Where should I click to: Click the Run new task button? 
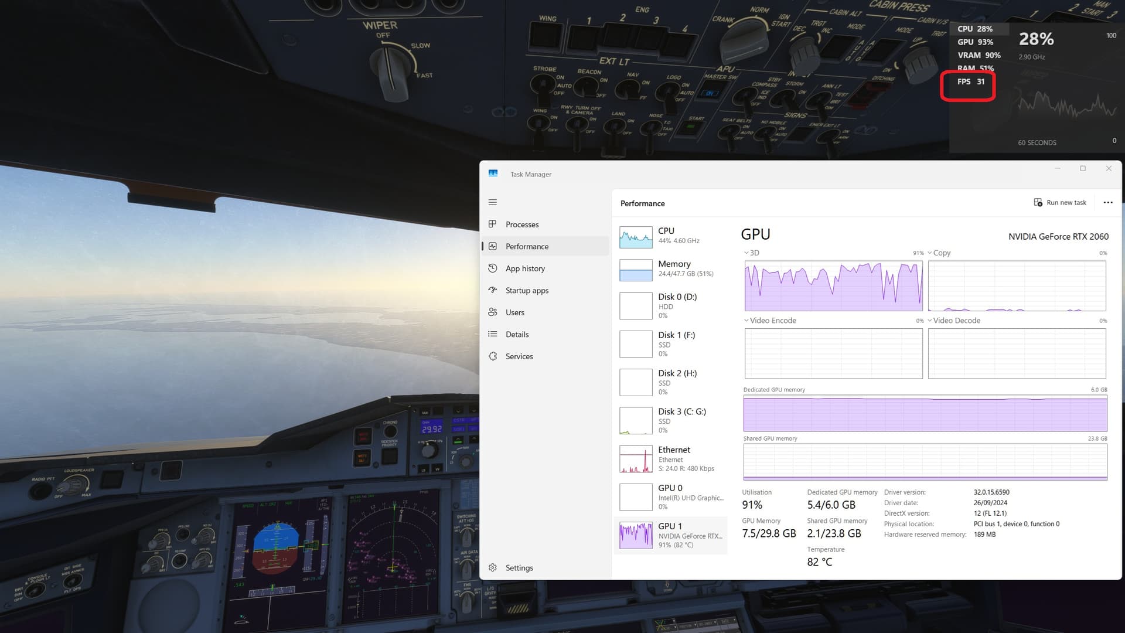(1061, 202)
